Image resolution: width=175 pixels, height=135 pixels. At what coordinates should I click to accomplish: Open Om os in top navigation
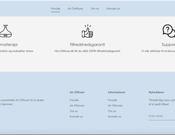tap(95, 9)
